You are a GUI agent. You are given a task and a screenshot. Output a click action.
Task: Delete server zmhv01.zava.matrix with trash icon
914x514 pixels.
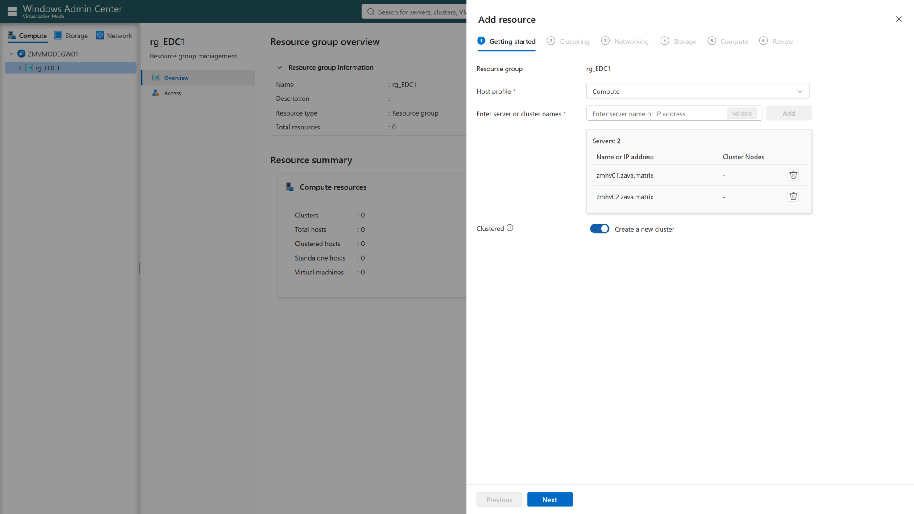click(793, 175)
